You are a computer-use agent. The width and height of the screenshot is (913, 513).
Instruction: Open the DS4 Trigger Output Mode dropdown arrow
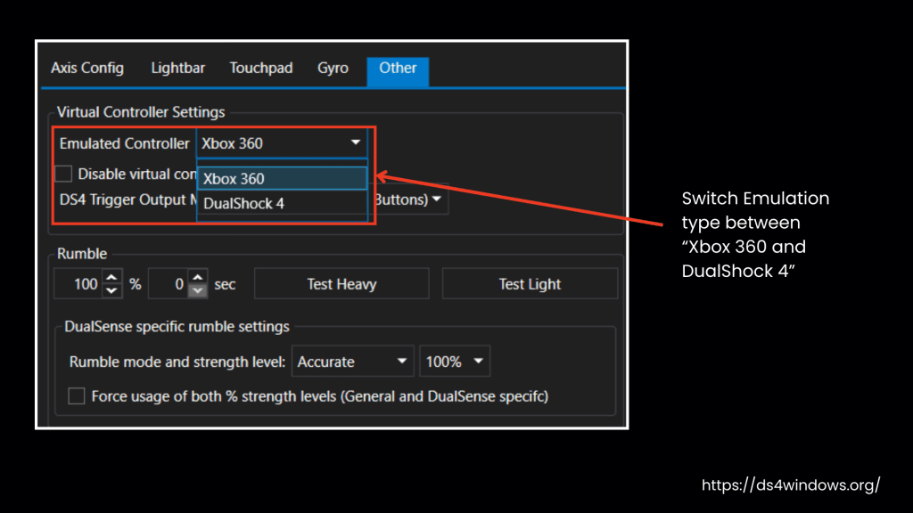(x=437, y=199)
